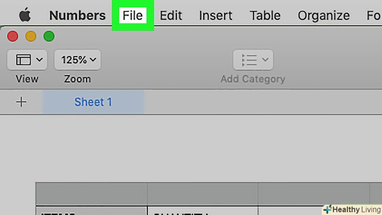Select the second table header cell

(203, 193)
